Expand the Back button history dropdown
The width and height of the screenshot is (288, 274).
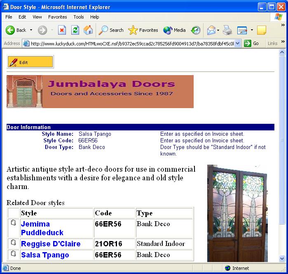pyautogui.click(x=31, y=30)
